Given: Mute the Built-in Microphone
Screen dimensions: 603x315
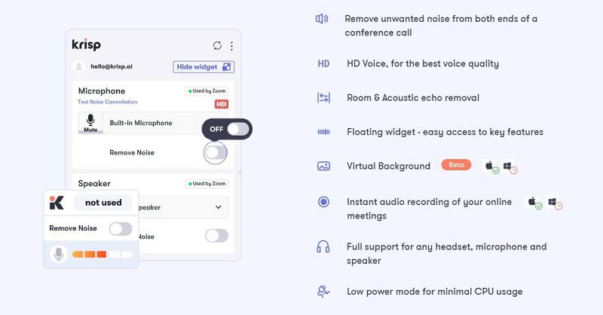Looking at the screenshot, I should tap(90, 123).
